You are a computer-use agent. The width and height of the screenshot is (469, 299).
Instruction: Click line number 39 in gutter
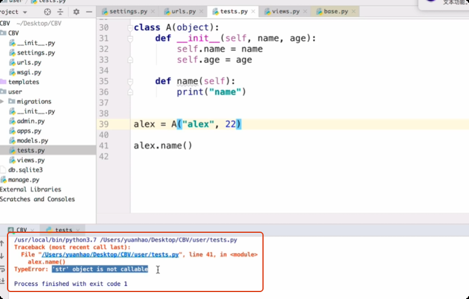tap(104, 124)
